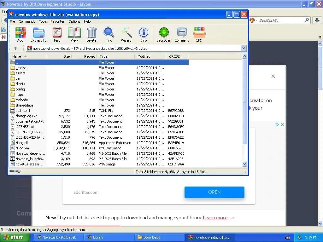The width and height of the screenshot is (323, 242).
Task: Open the Favorites menu
Action: coord(58,21)
